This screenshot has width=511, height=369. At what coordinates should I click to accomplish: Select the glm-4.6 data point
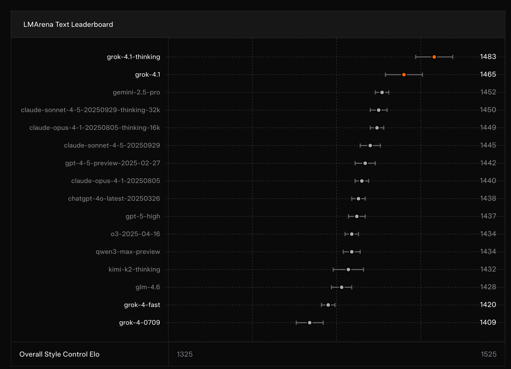(341, 287)
